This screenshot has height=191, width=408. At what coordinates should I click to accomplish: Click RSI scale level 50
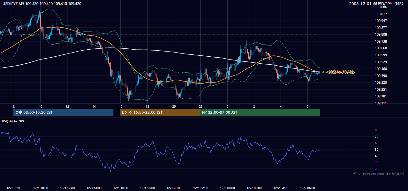coord(377,149)
